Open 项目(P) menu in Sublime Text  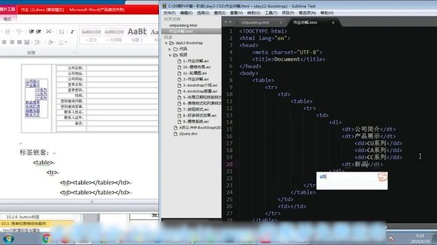(x=287, y=13)
